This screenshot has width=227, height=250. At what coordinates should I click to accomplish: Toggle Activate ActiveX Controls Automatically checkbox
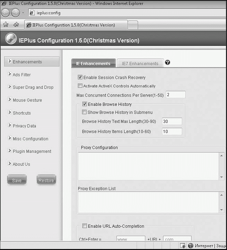pyautogui.click(x=80, y=86)
